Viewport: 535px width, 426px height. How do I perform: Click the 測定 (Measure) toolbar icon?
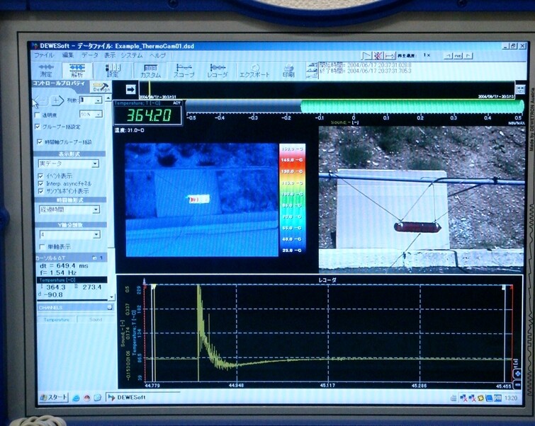(x=46, y=69)
